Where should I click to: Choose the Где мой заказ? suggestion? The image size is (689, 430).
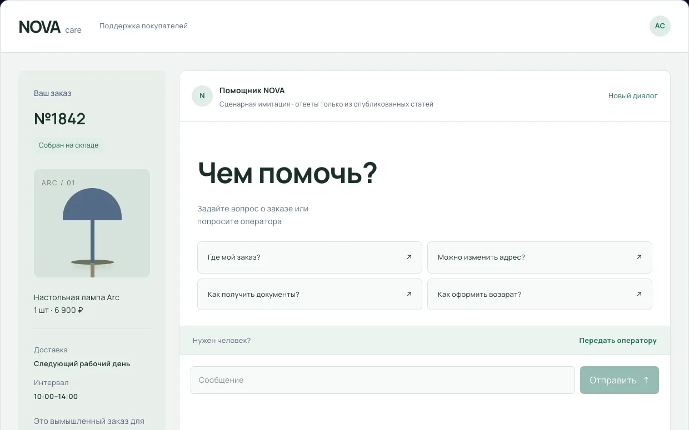(x=309, y=257)
